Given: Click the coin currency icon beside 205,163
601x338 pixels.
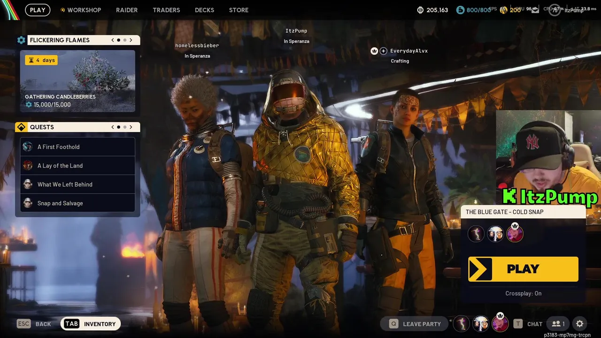Looking at the screenshot, I should tap(420, 10).
